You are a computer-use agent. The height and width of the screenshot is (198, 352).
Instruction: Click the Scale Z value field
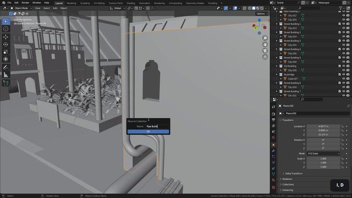[x=323, y=167]
